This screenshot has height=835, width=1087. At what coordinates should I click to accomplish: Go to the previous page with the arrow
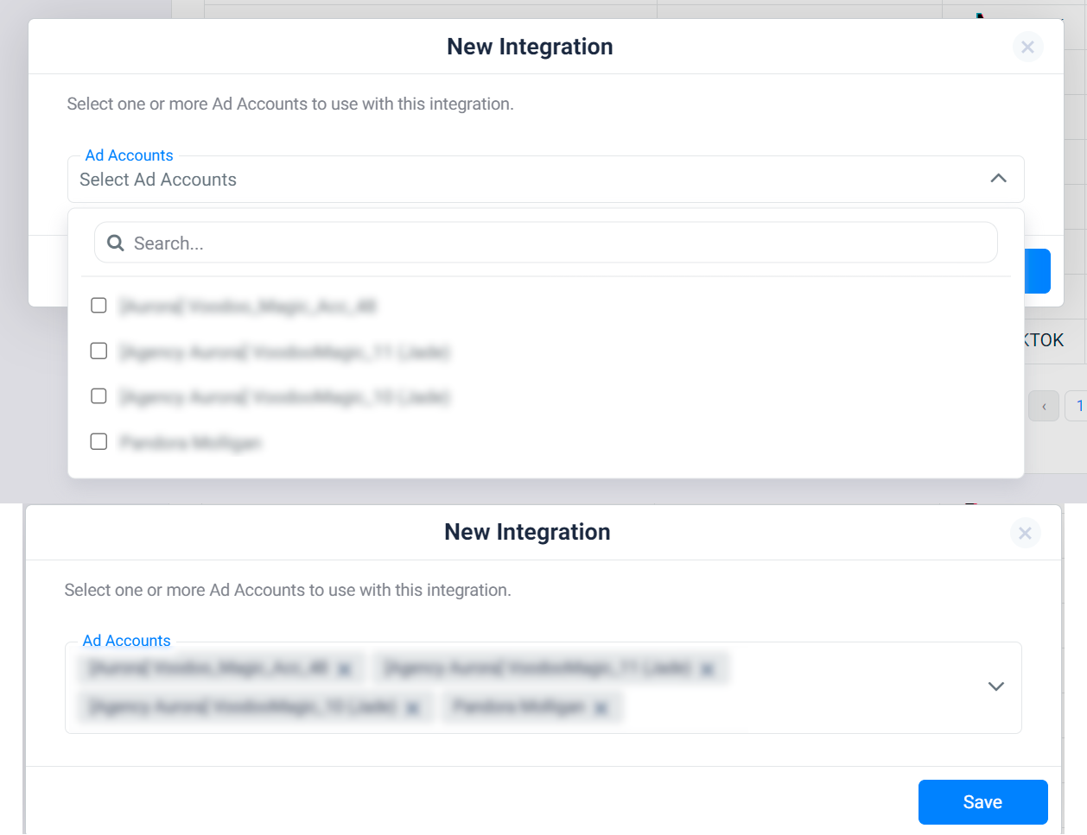coord(1044,406)
